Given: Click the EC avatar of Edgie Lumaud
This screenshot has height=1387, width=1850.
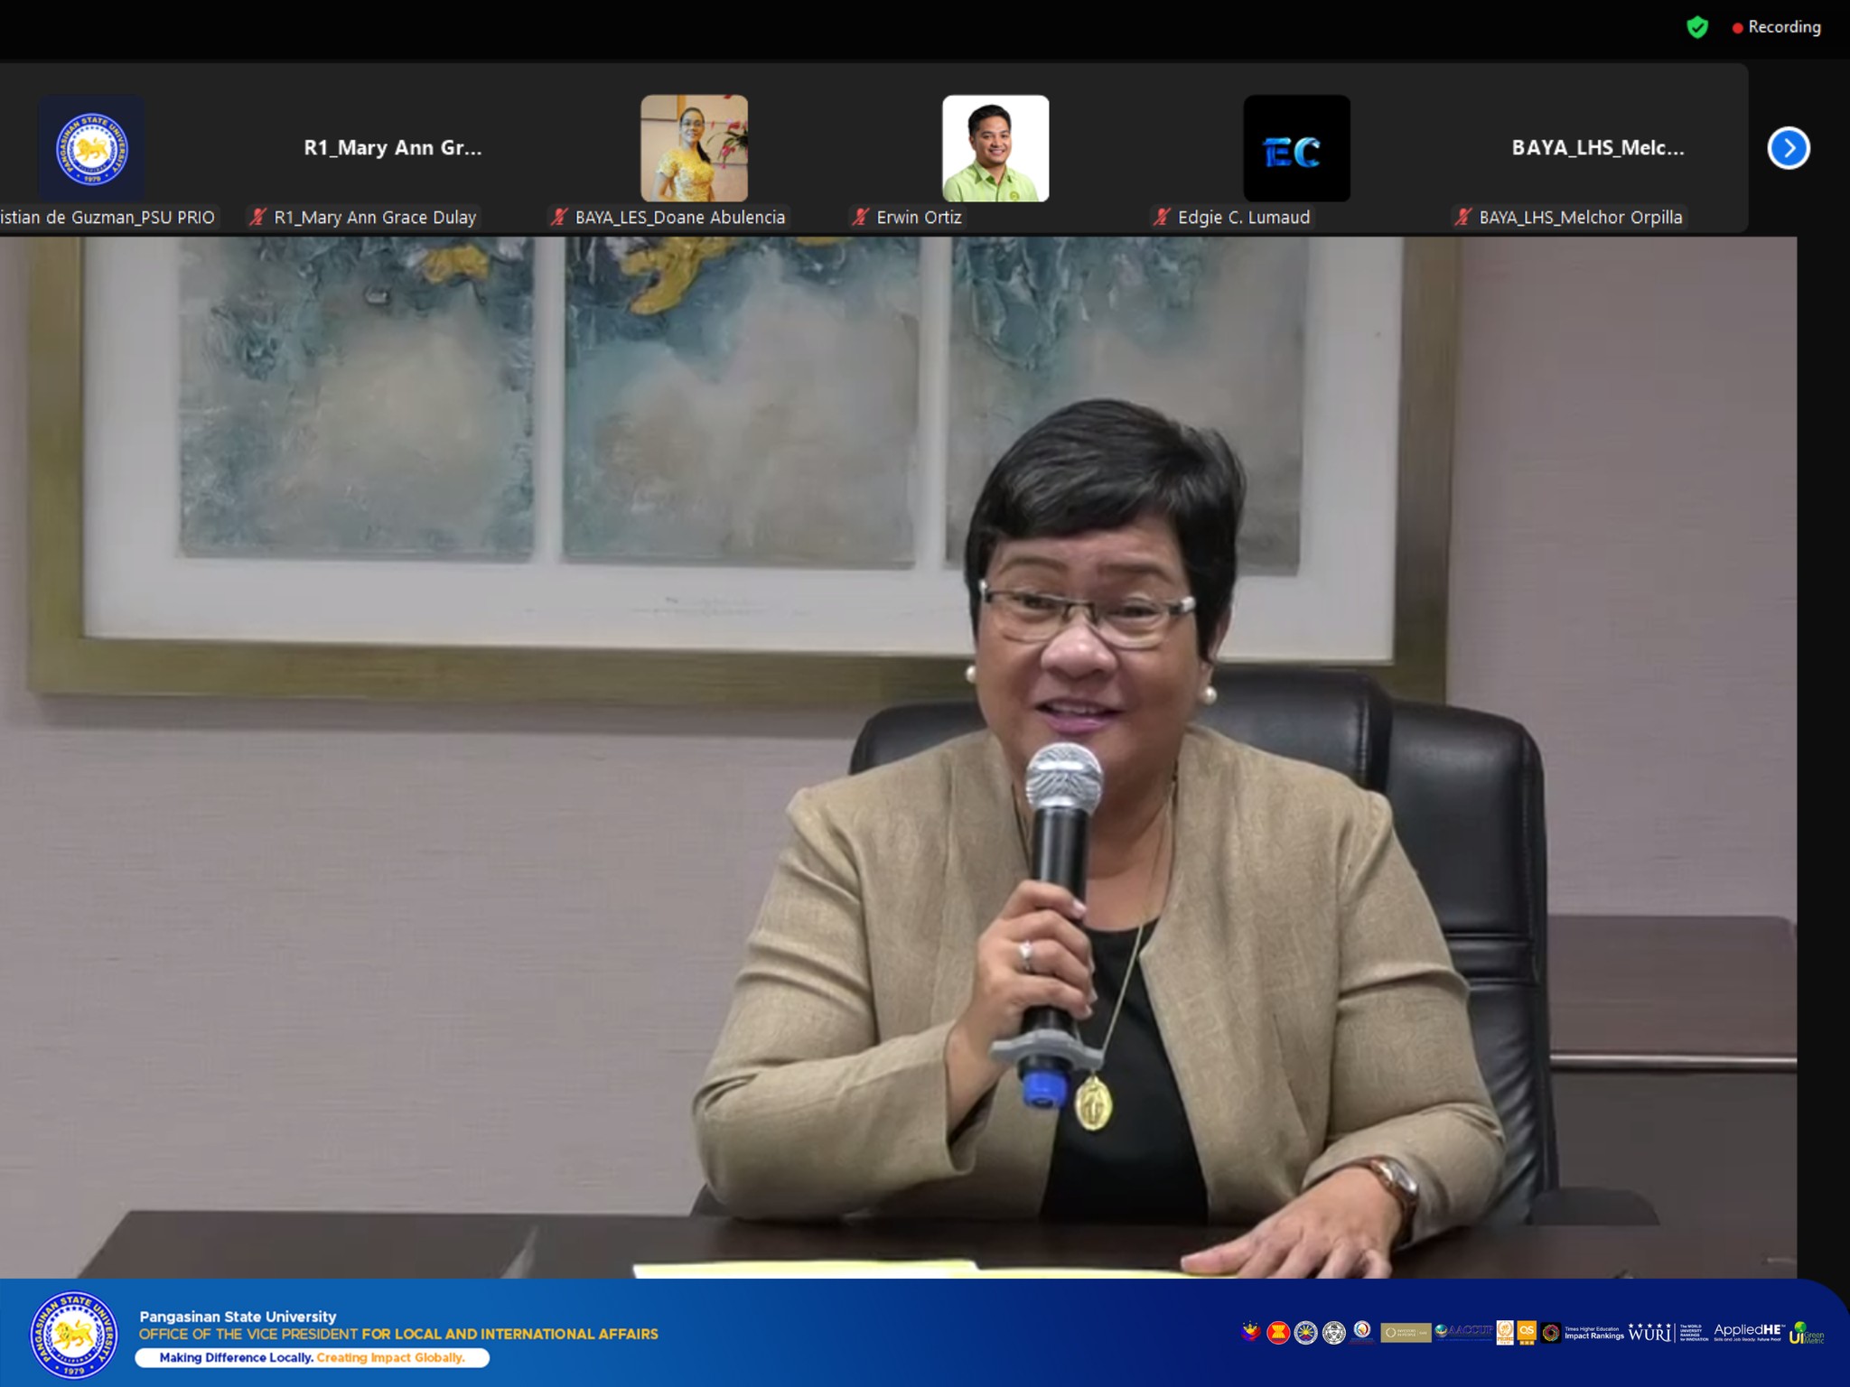Looking at the screenshot, I should click(1296, 148).
